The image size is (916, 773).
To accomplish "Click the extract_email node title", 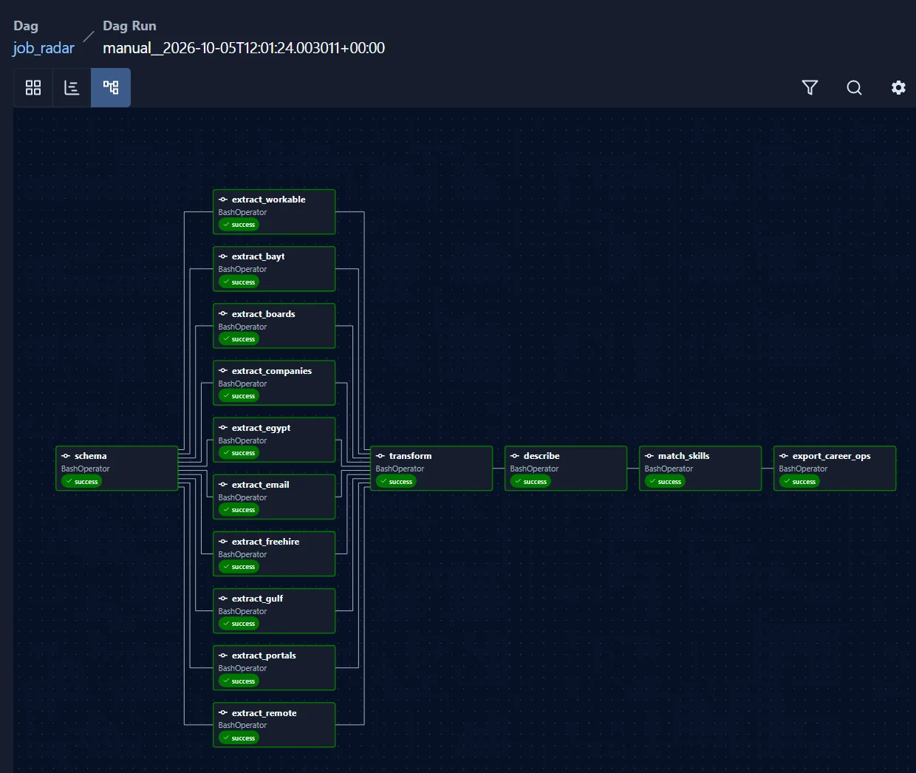I will (x=260, y=485).
